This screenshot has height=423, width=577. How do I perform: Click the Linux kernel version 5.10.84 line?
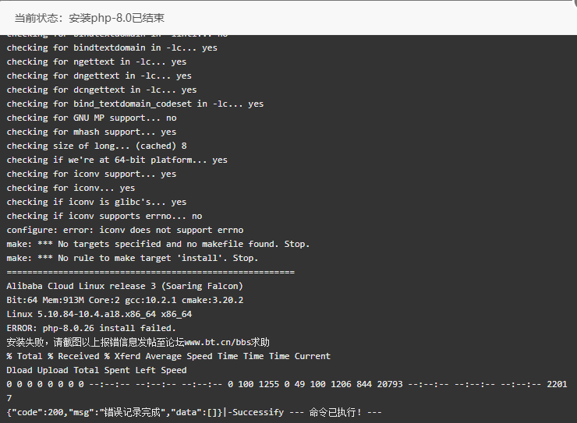99,314
